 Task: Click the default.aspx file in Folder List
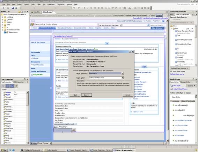pyautogui.click(x=13, y=32)
